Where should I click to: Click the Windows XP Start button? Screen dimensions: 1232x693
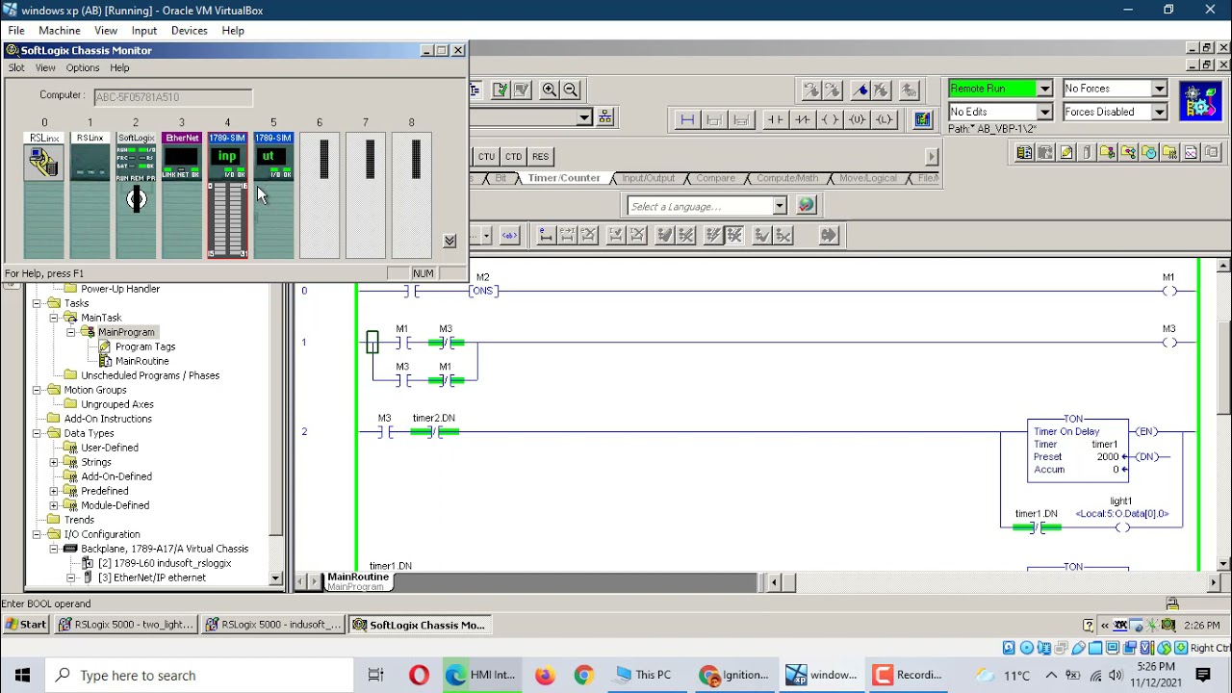tap(26, 625)
